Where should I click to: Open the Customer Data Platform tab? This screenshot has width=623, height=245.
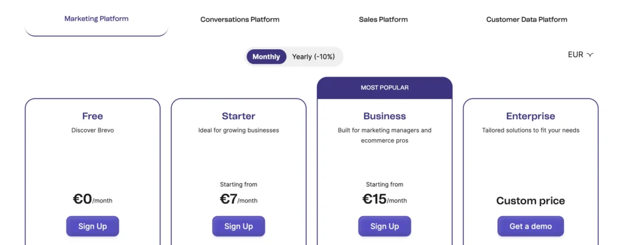tap(526, 19)
